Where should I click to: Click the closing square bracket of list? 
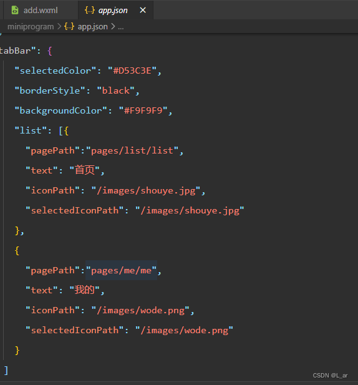point(6,370)
